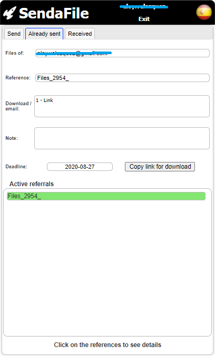215x356 pixels.
Task: Click the 'Note:' label
Action: 12,138
